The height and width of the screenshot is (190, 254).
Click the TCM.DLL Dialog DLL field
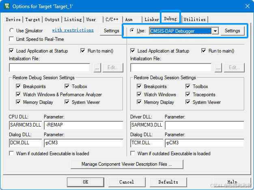click(x=147, y=143)
